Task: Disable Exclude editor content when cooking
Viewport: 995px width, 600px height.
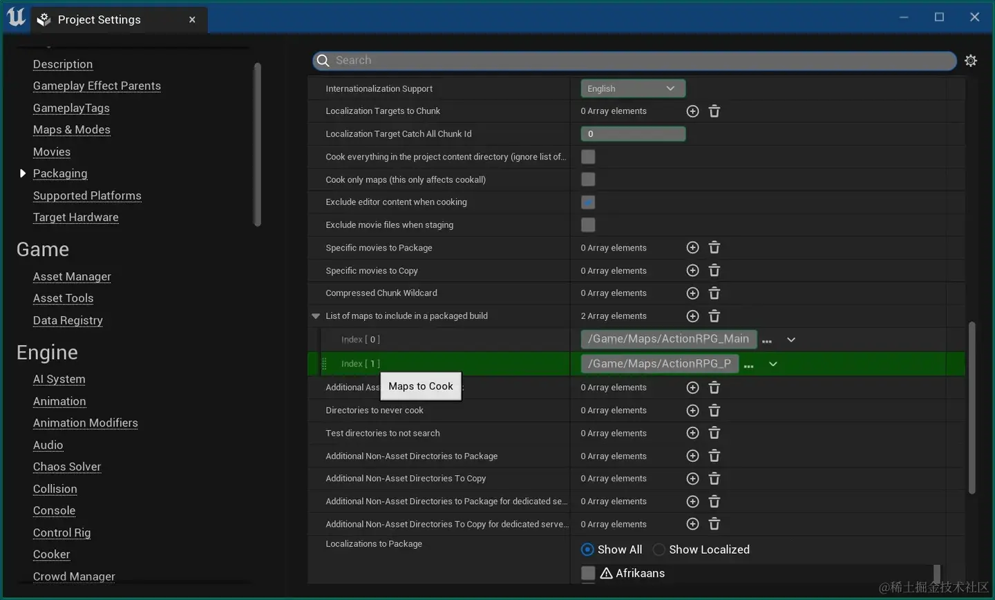Action: (588, 202)
